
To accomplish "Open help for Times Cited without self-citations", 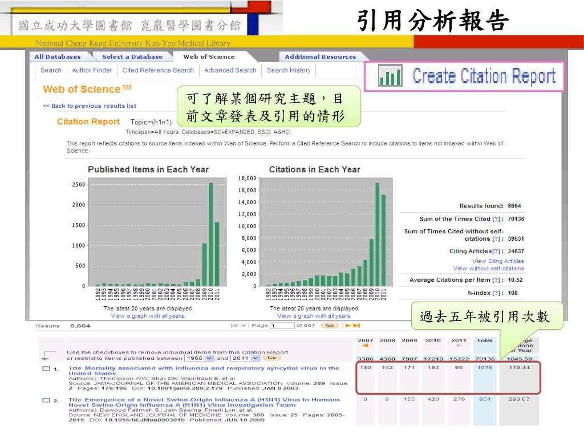I will click(496, 239).
